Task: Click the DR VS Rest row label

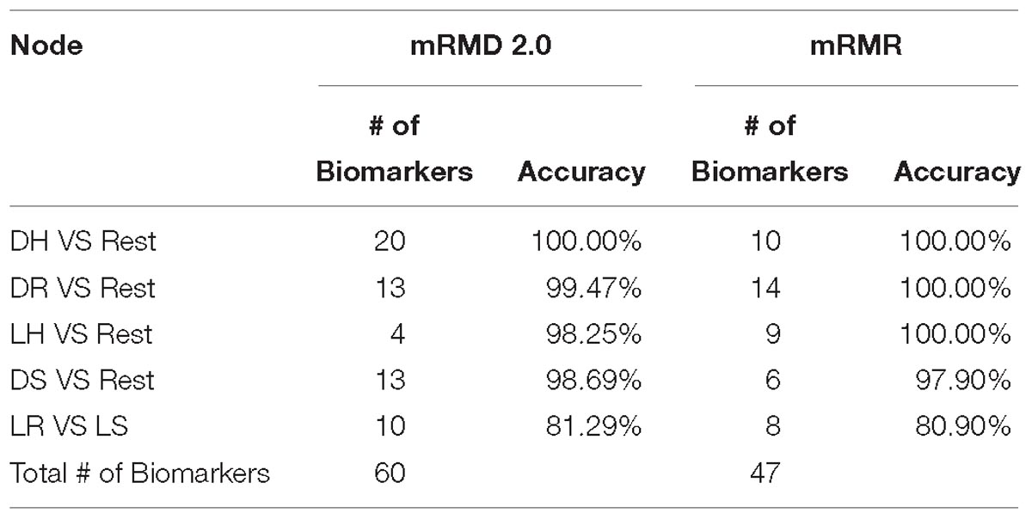Action: [x=83, y=288]
